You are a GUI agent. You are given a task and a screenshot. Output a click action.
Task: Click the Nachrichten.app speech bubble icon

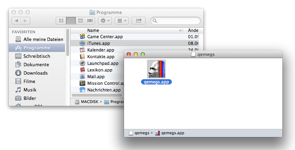point(82,90)
